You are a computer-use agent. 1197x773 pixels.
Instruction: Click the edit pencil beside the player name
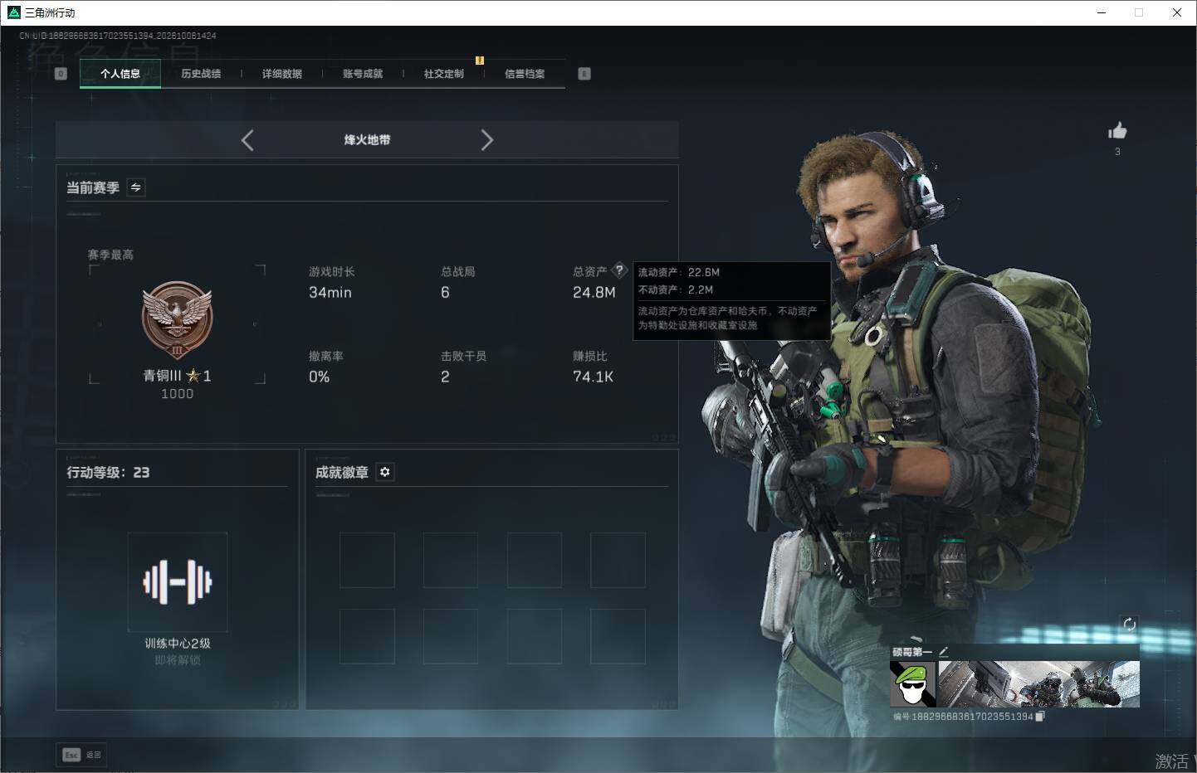(x=943, y=652)
